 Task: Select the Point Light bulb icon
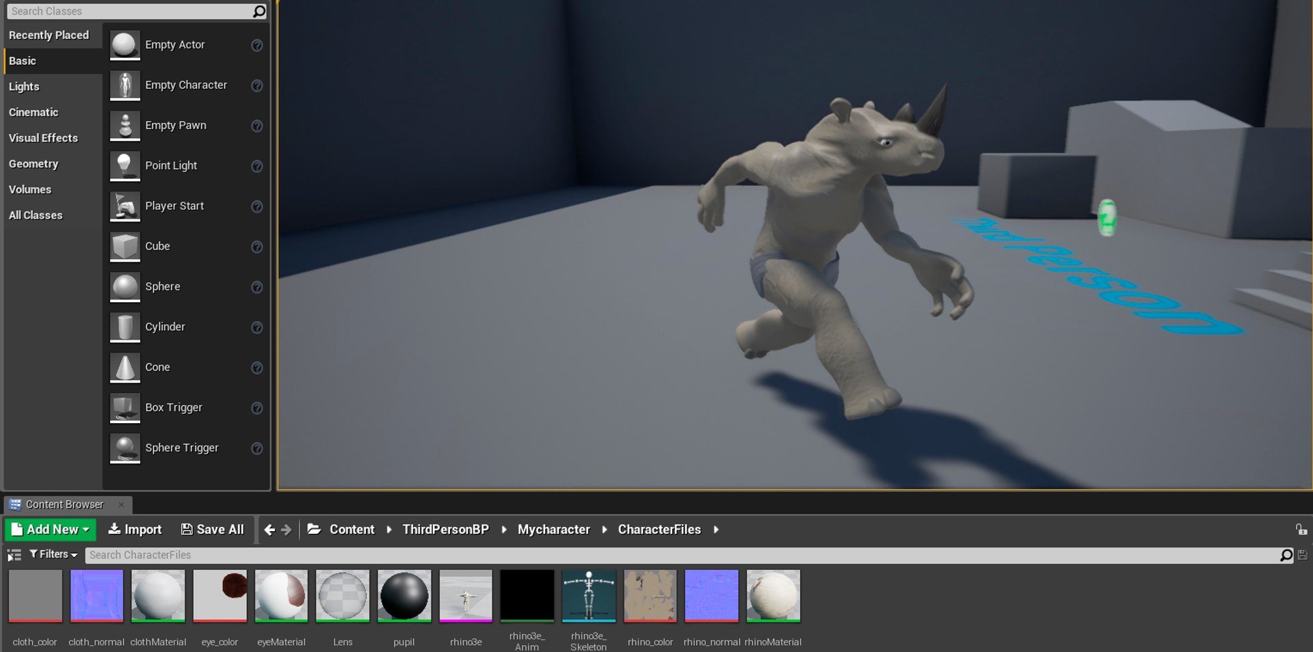click(x=125, y=166)
